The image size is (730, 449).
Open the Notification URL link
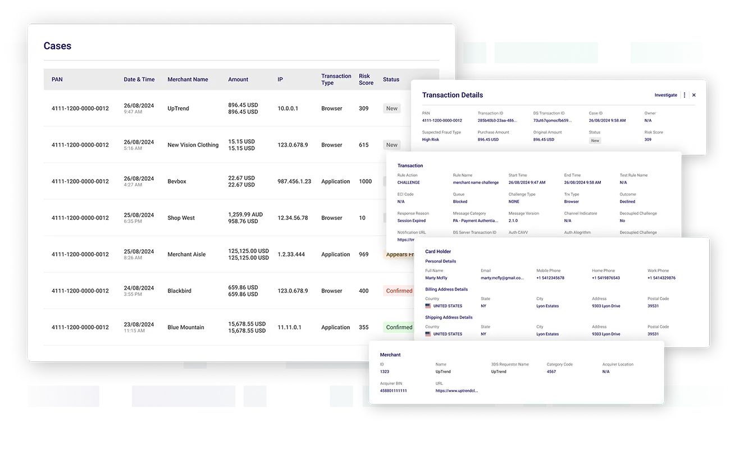click(x=406, y=240)
